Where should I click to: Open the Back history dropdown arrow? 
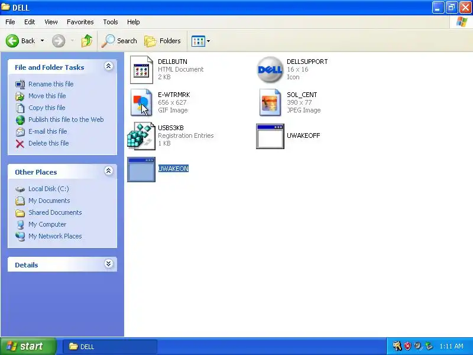[x=42, y=41]
